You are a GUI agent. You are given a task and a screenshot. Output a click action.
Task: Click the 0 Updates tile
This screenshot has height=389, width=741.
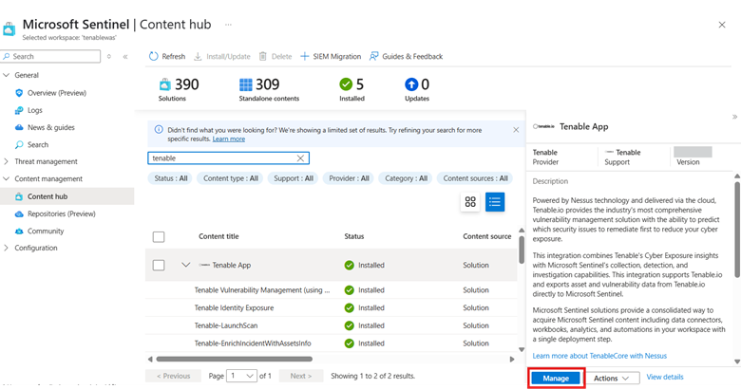(417, 90)
